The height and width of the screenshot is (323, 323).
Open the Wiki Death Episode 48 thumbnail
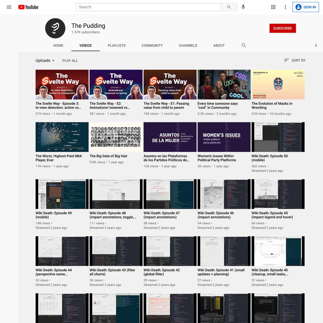click(116, 194)
